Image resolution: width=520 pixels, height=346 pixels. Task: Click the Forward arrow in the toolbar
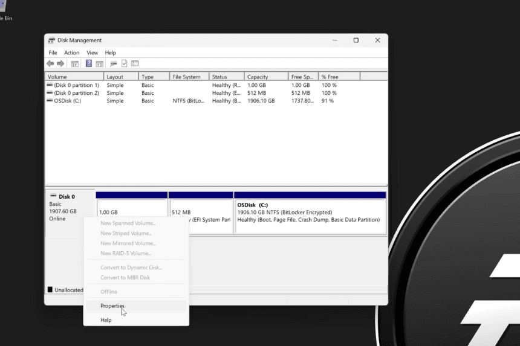pos(60,64)
